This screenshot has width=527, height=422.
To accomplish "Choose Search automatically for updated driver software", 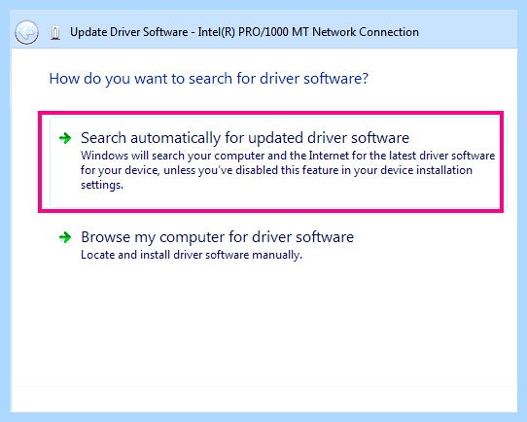I will (245, 138).
